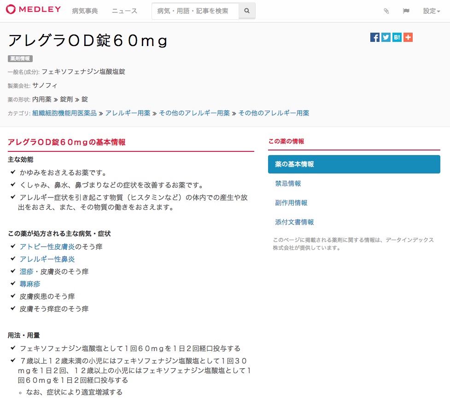
Task: Open the 副作用情報 sidebar item
Action: (291, 203)
